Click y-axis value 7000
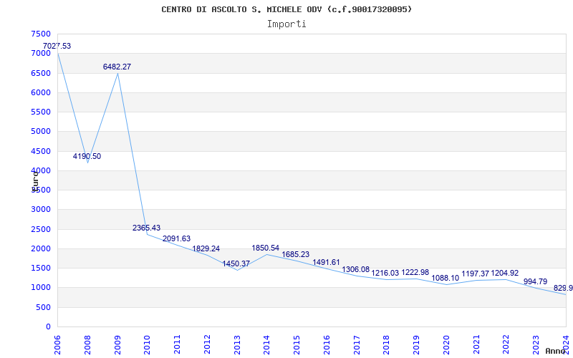 tap(41, 53)
